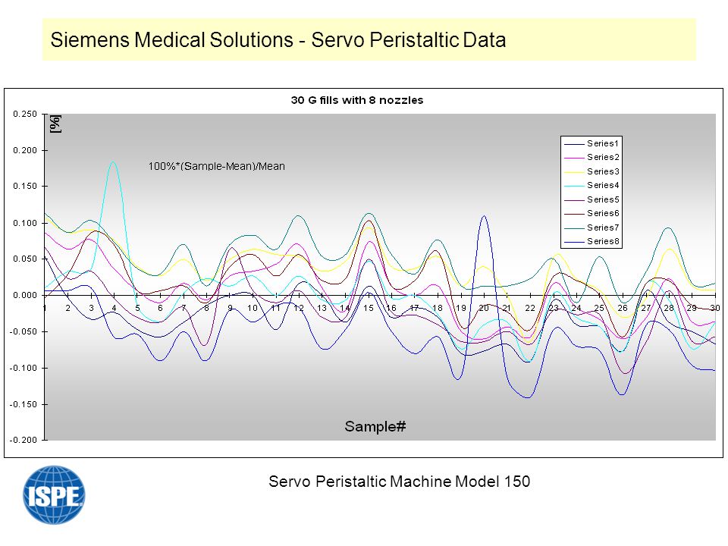Select the 'Sample#' axis title

pyautogui.click(x=375, y=426)
